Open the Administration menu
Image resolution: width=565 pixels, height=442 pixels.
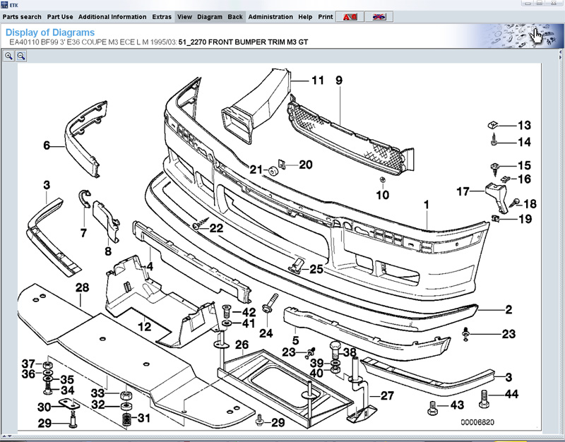pos(270,16)
